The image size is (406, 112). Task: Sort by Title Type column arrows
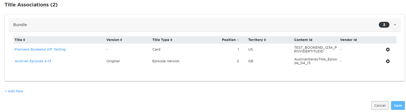(171, 40)
